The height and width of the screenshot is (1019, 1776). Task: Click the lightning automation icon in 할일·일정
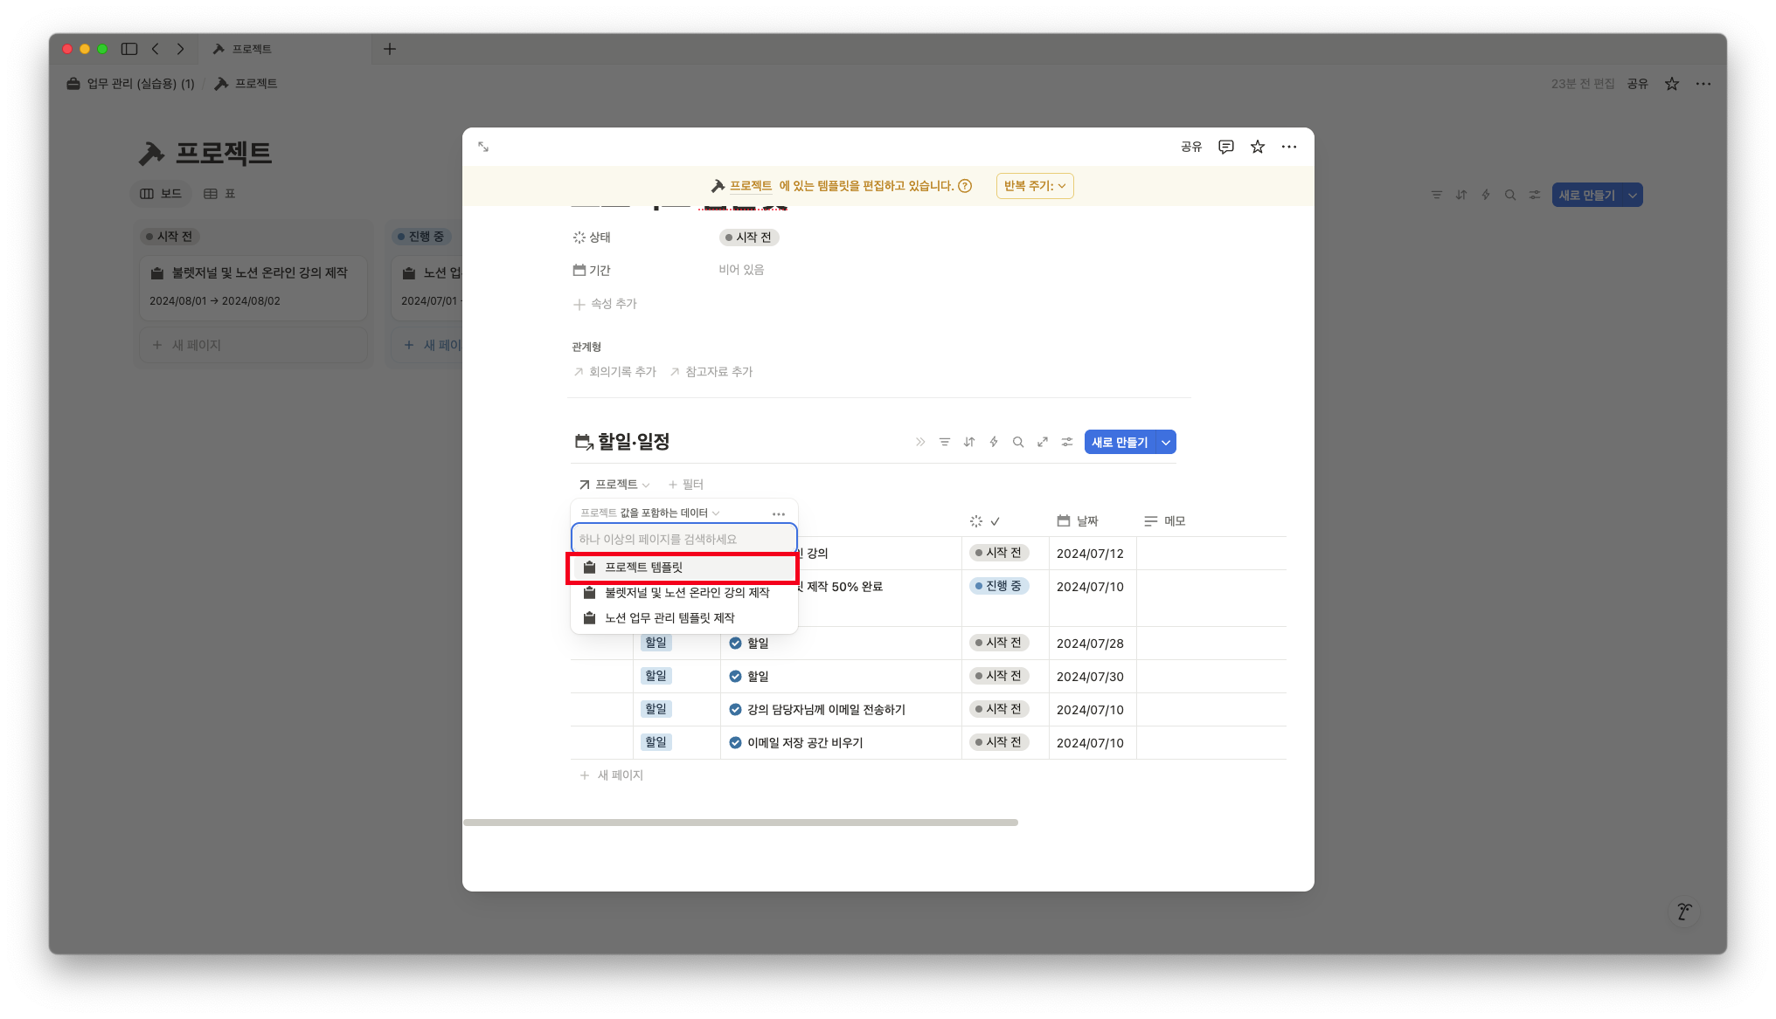click(x=993, y=442)
